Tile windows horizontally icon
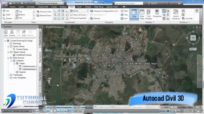Viewport: 204px width, 114px height. pyautogui.click(x=183, y=11)
